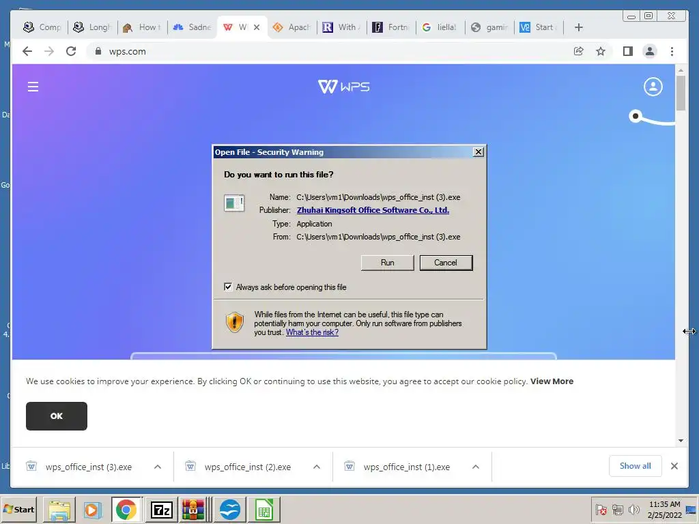Close the Security Warning dialog
The height and width of the screenshot is (524, 699).
pos(479,152)
